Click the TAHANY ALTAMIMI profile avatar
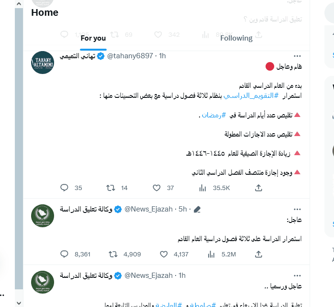The width and height of the screenshot is (334, 307). click(43, 63)
